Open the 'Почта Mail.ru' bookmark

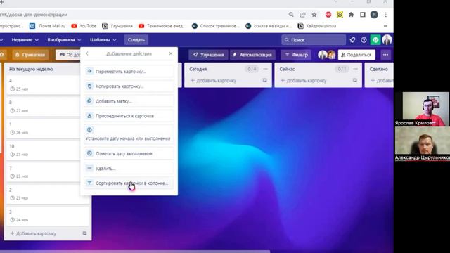tap(47, 26)
